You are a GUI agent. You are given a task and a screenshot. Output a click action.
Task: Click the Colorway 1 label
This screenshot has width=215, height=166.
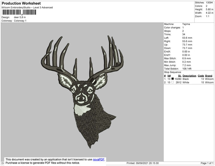pos(20,21)
